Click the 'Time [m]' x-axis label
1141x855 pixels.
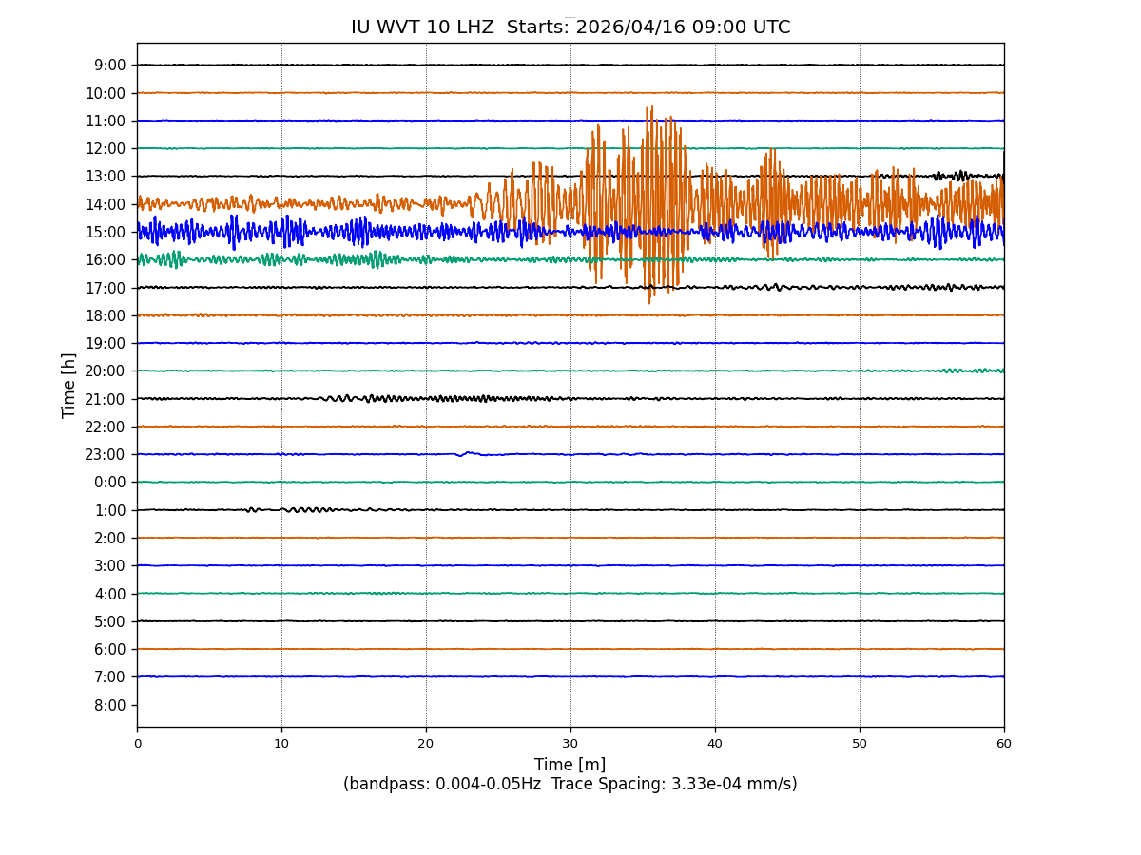pos(570,765)
